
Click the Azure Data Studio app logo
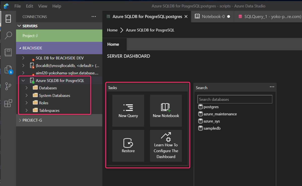pos(6,6)
